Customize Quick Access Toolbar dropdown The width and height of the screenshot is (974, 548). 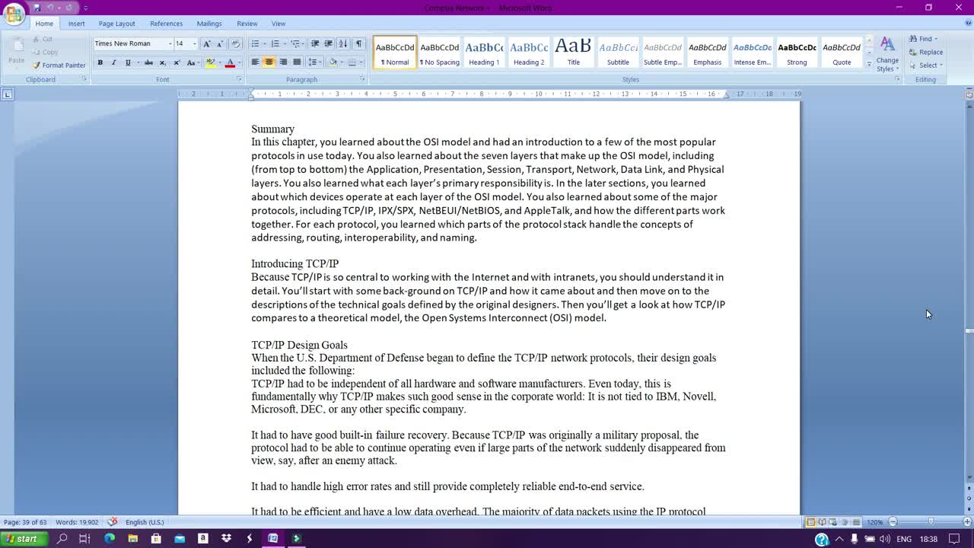point(85,8)
